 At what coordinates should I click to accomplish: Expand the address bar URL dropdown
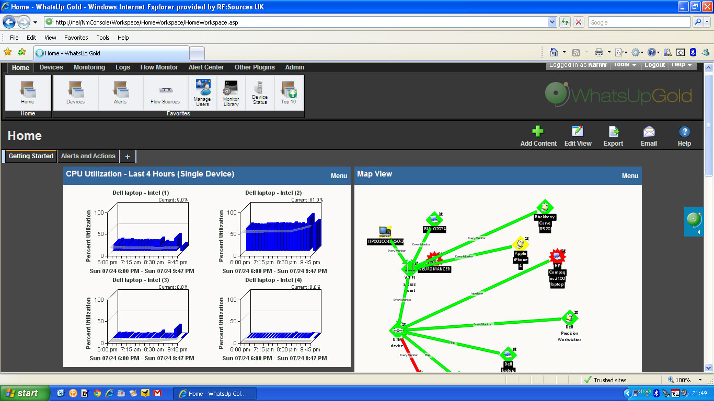point(552,22)
